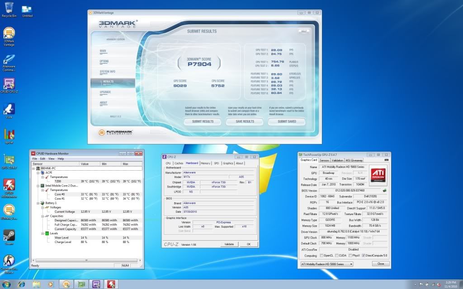This screenshot has width=463, height=289.
Task: Collapse the ACPI node in HWMonitor
Action: [x=38, y=173]
